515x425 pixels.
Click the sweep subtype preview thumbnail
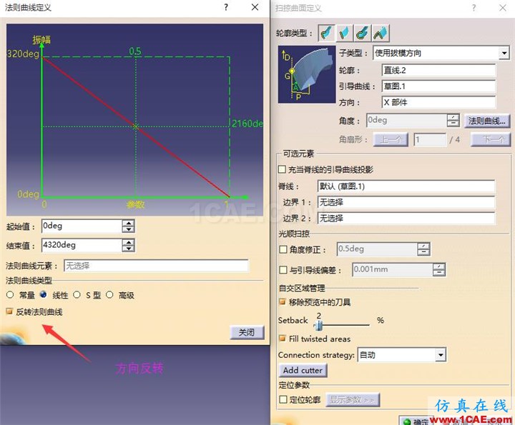pos(307,74)
